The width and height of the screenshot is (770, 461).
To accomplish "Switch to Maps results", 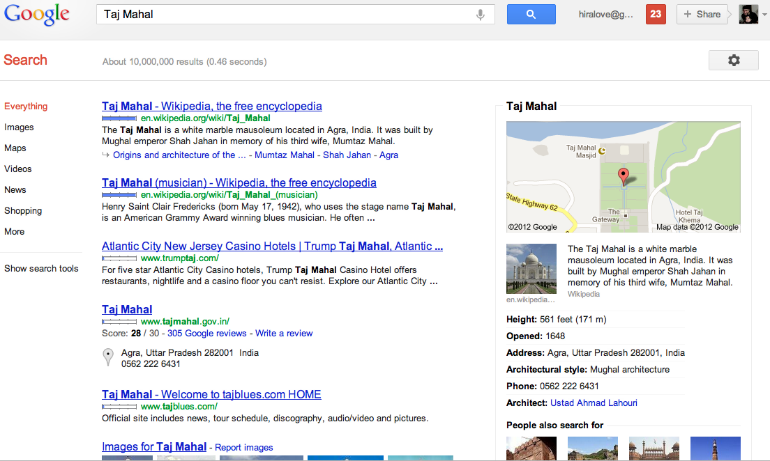I will click(x=15, y=148).
